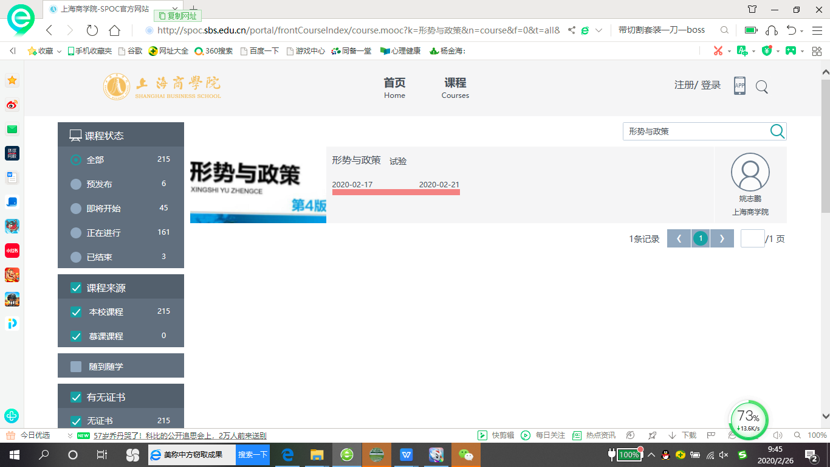830x467 pixels.
Task: Open Weibo icon in left sidebar
Action: coord(12,105)
